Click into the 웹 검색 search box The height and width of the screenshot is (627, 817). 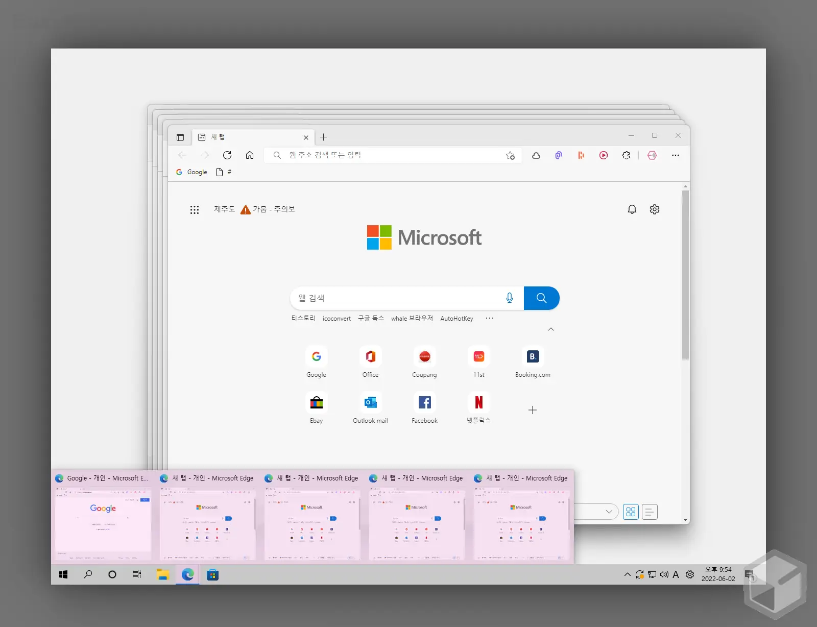pos(397,298)
